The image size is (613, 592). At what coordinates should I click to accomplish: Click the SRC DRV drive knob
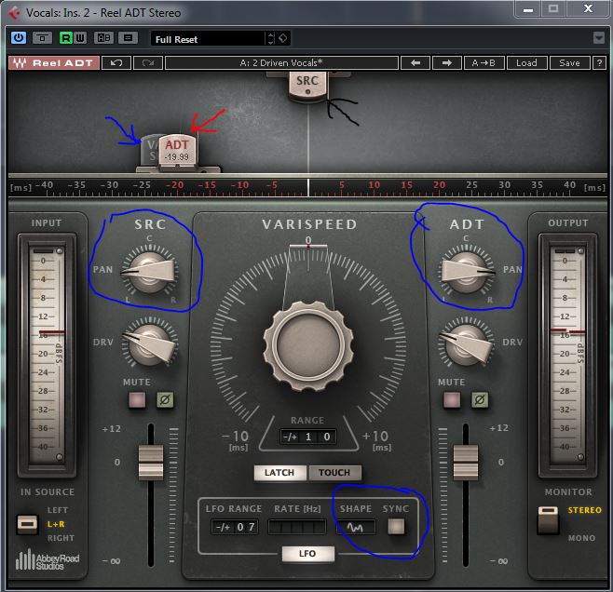(x=150, y=343)
